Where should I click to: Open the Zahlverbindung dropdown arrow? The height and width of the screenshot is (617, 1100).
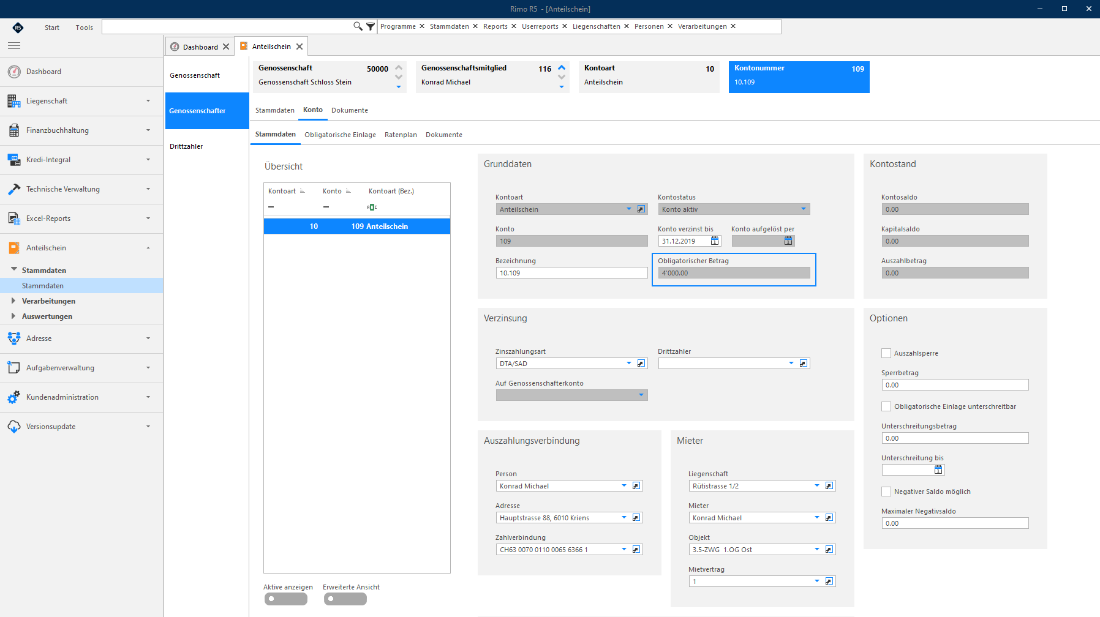point(624,550)
